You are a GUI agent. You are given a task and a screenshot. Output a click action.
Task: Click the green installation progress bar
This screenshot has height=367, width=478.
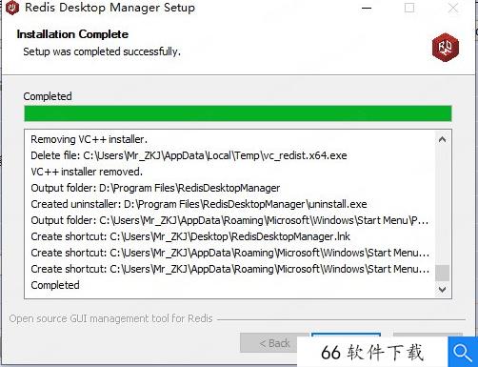click(x=238, y=113)
